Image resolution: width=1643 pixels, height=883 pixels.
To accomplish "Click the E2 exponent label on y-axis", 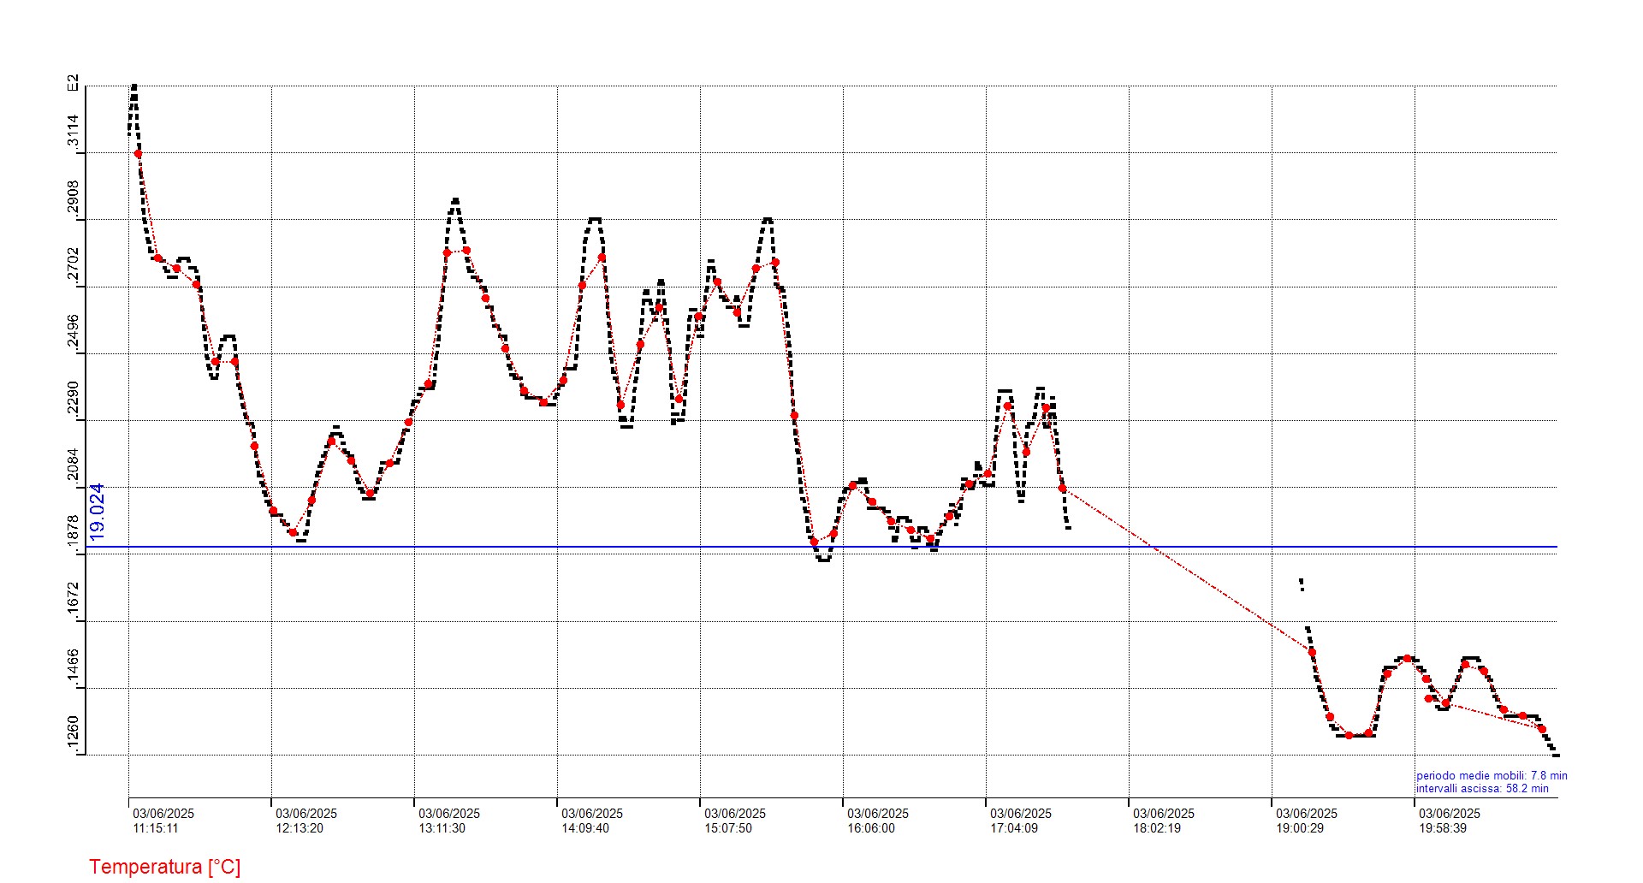I will (x=74, y=83).
